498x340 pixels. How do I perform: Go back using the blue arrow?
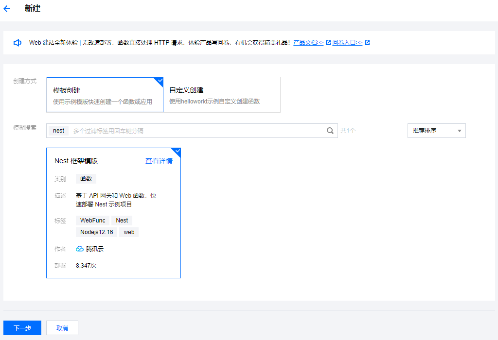coord(7,9)
